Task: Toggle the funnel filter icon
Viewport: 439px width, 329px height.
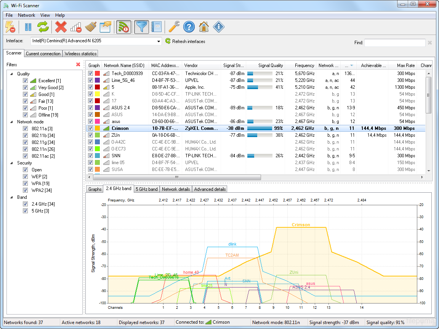Action: point(142,27)
